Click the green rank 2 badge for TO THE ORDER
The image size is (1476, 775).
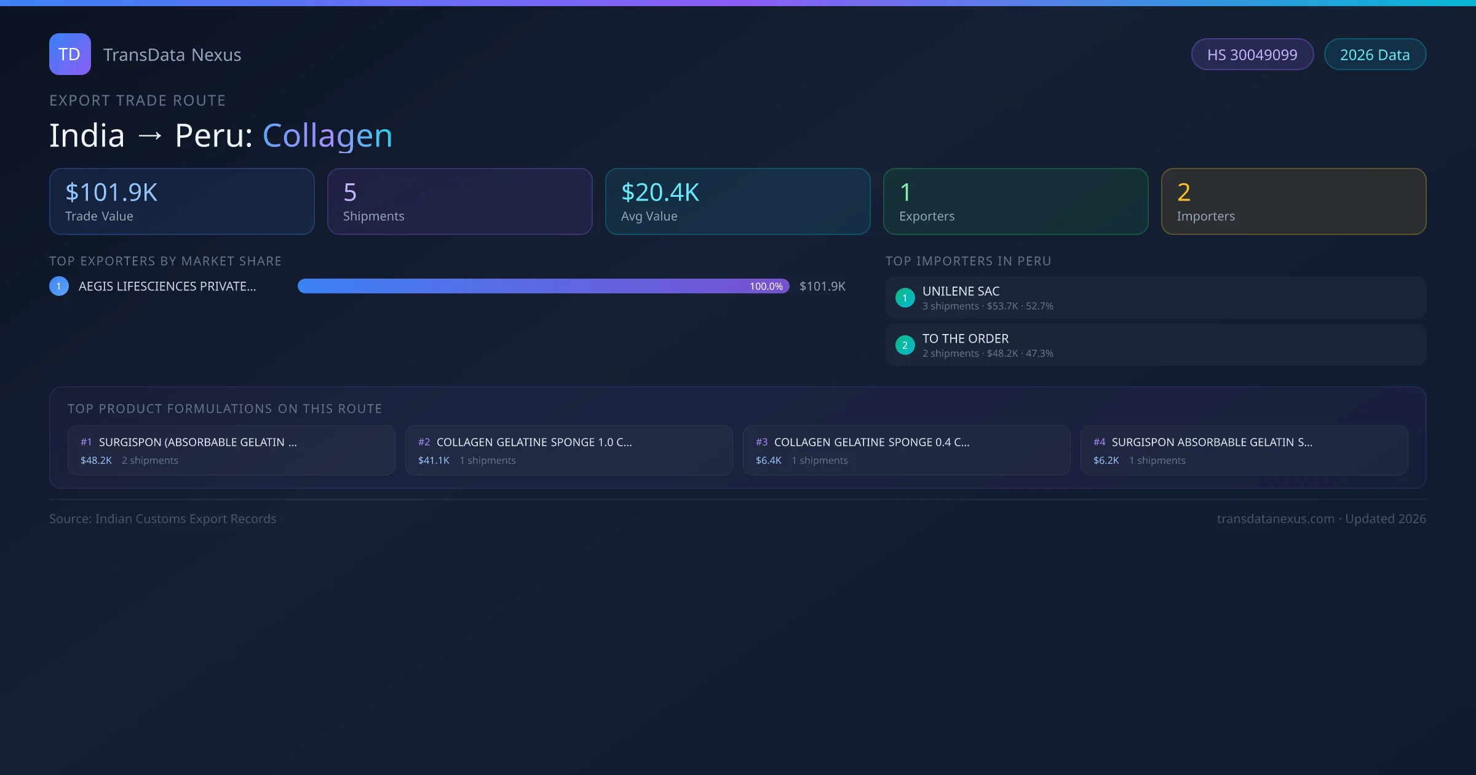tap(905, 345)
